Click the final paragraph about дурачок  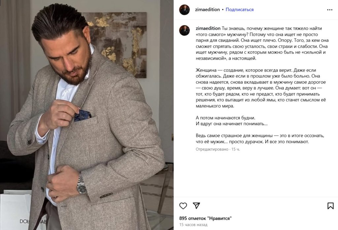(x=260, y=139)
